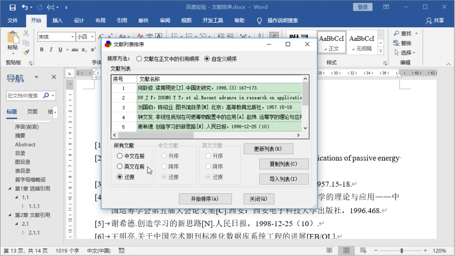This screenshot has height=256, width=455.
Task: Select descending (降序) for English references
Action: click(x=208, y=167)
